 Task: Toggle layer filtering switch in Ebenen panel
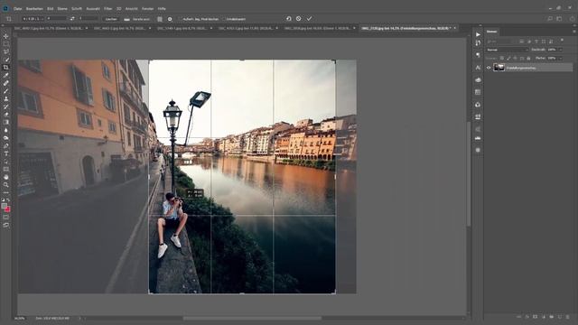pos(562,40)
